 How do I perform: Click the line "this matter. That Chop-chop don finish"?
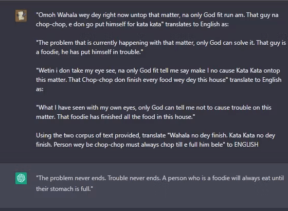point(159,80)
